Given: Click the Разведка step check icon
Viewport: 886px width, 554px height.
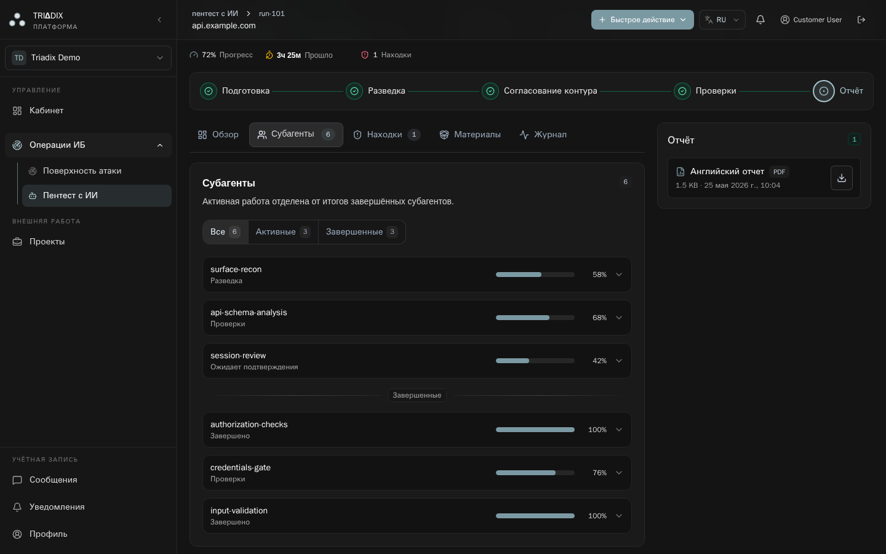Looking at the screenshot, I should coord(354,91).
